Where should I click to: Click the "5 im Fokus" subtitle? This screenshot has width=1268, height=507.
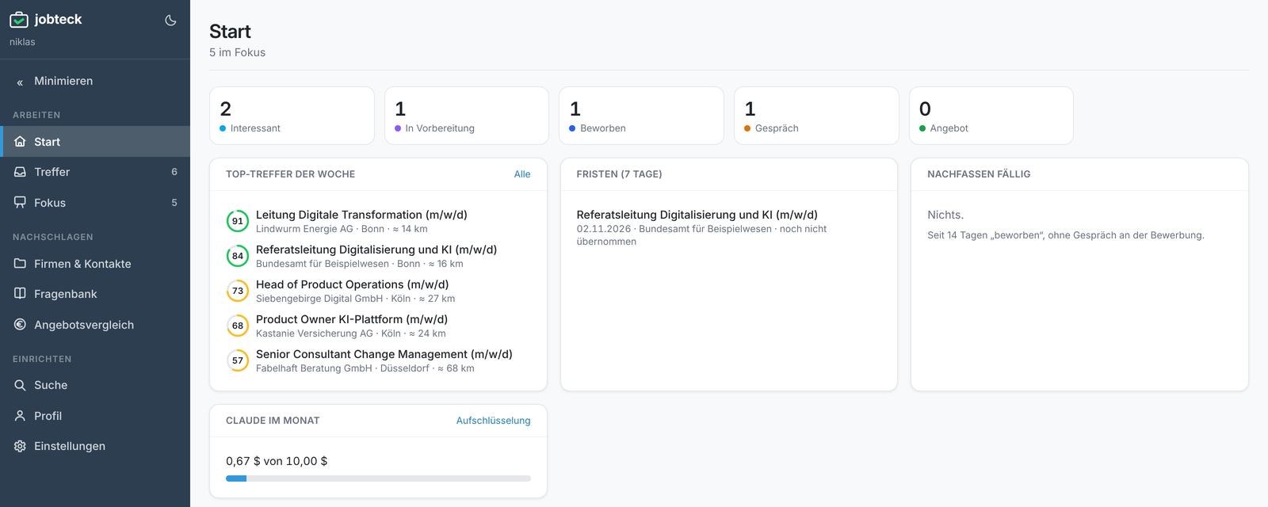click(237, 52)
